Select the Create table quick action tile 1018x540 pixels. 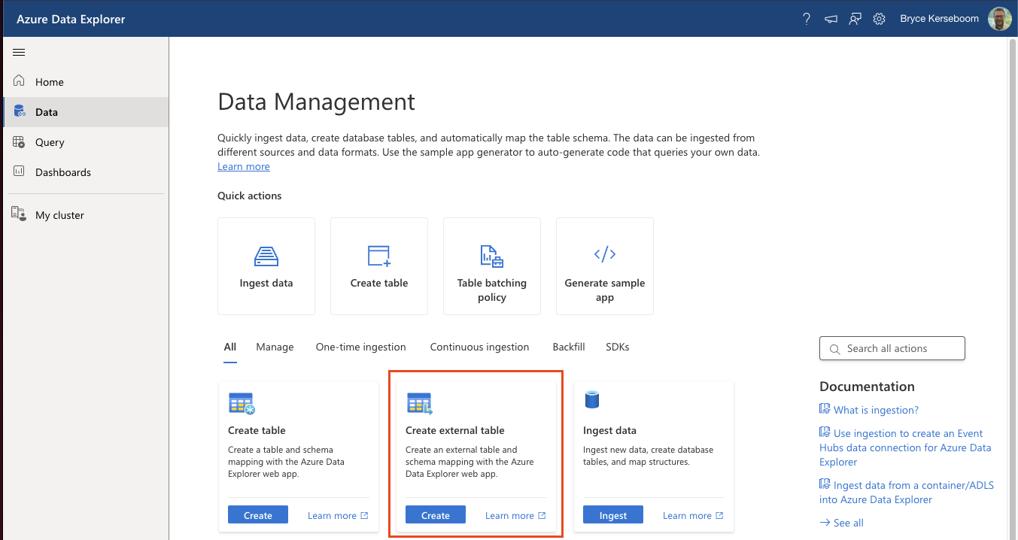click(379, 266)
